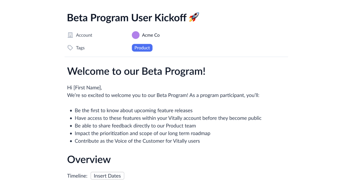Screen dimensions: 352x185
Task: Click the purple Acme Co avatar circle
Action: [135, 35]
